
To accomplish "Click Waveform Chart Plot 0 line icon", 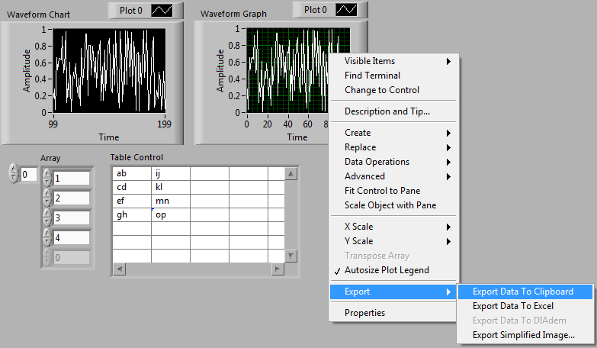I will coord(162,11).
